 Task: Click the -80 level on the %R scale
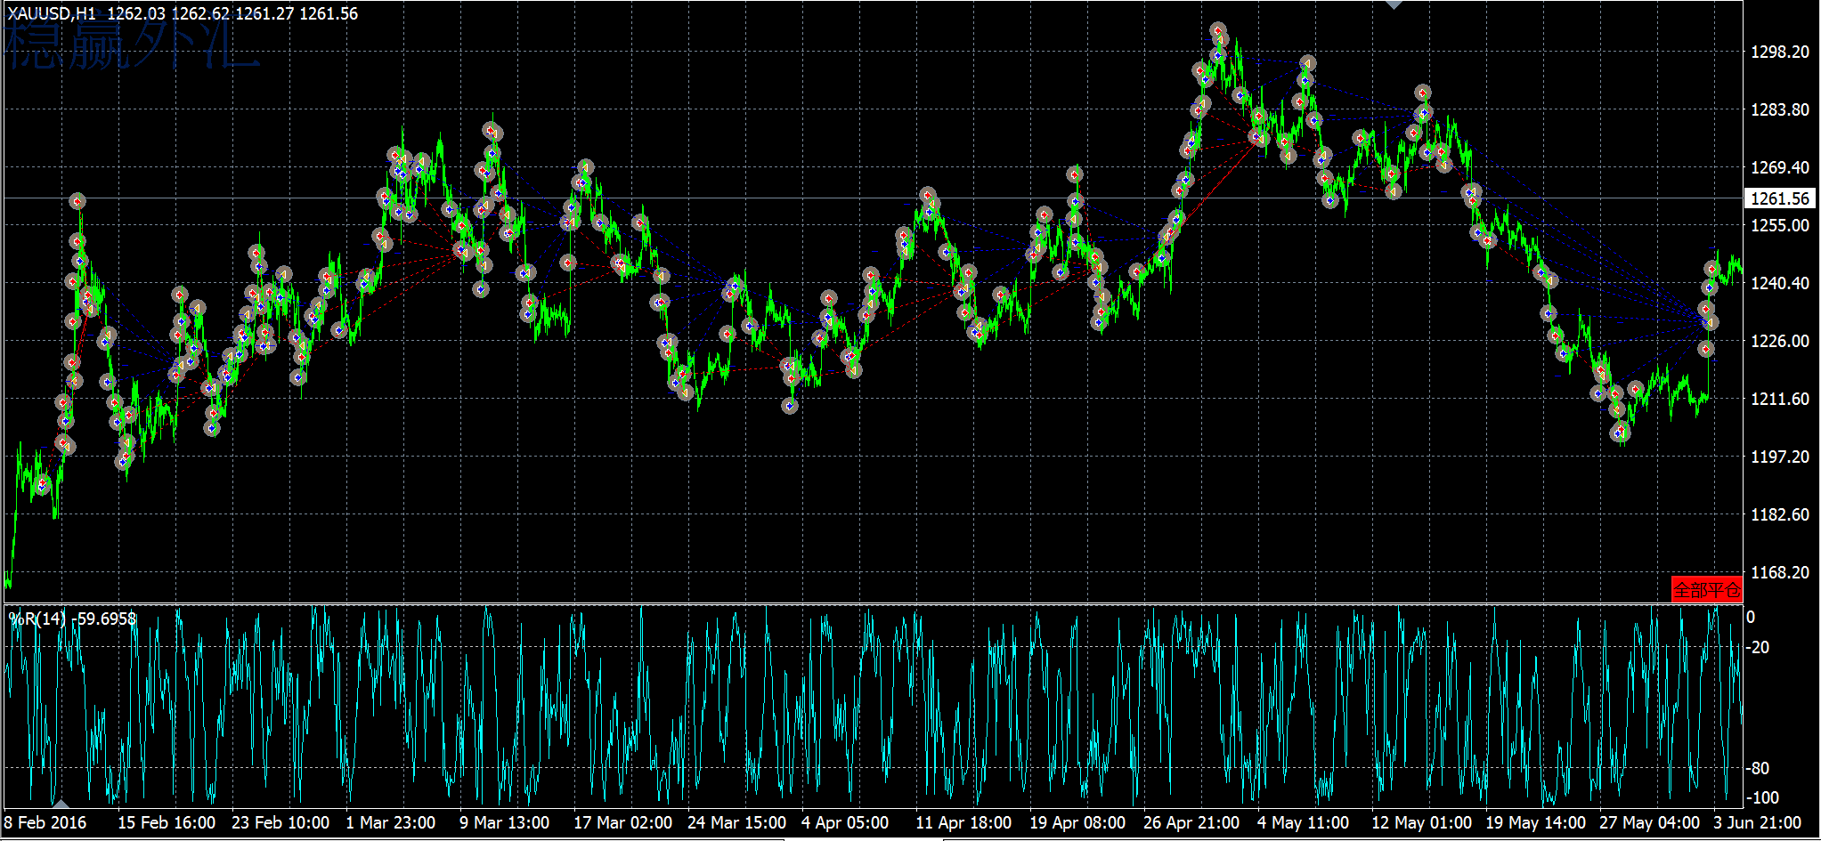click(1758, 767)
